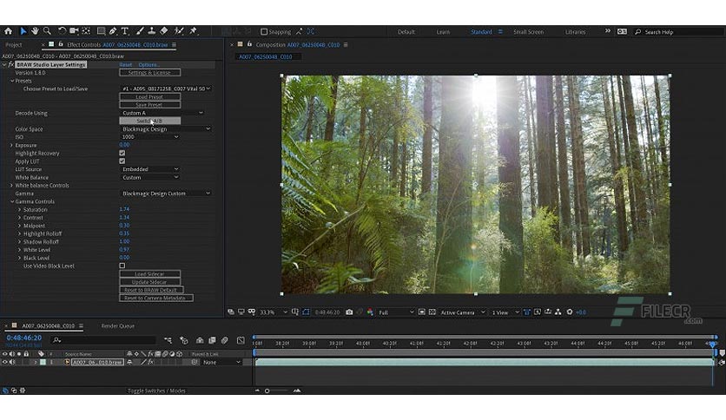Click the teal label color swatch of braw layer
This screenshot has height=420, width=726.
43,362
